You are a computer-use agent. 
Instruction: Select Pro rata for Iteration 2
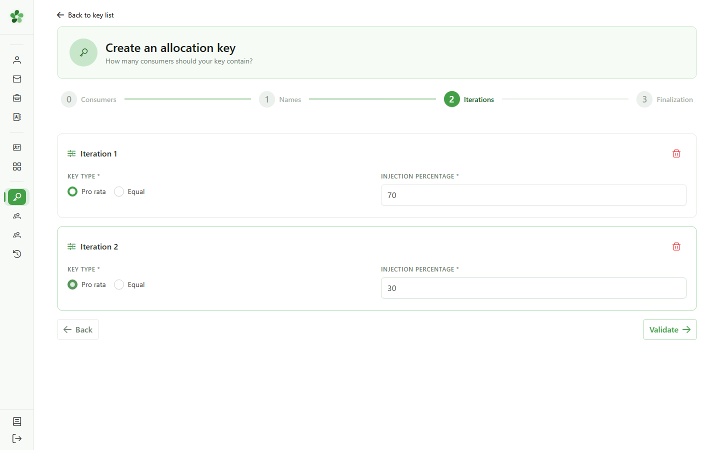pos(72,284)
